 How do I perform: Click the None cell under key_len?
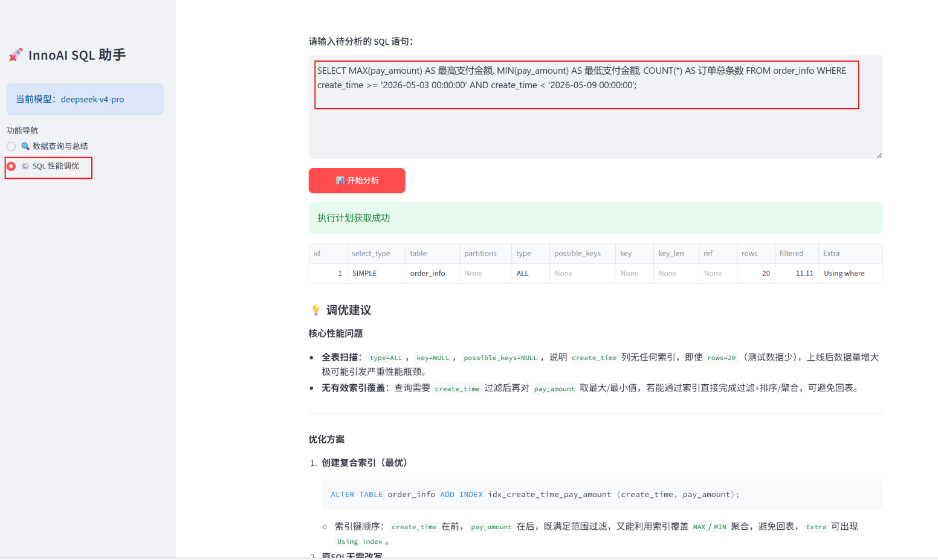[676, 274]
